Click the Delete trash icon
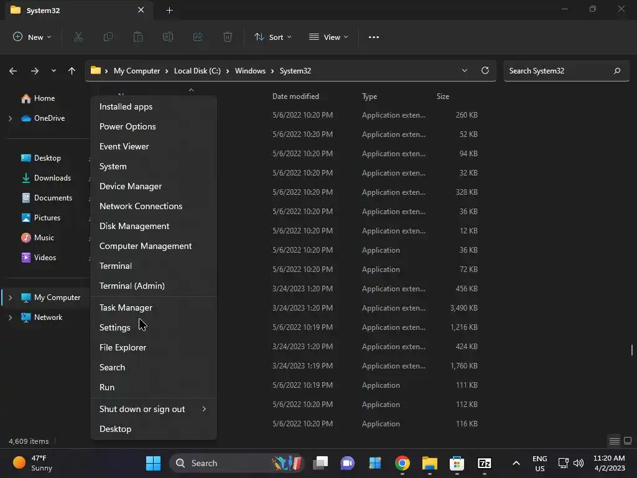Screen dimensions: 637x478 tap(228, 37)
